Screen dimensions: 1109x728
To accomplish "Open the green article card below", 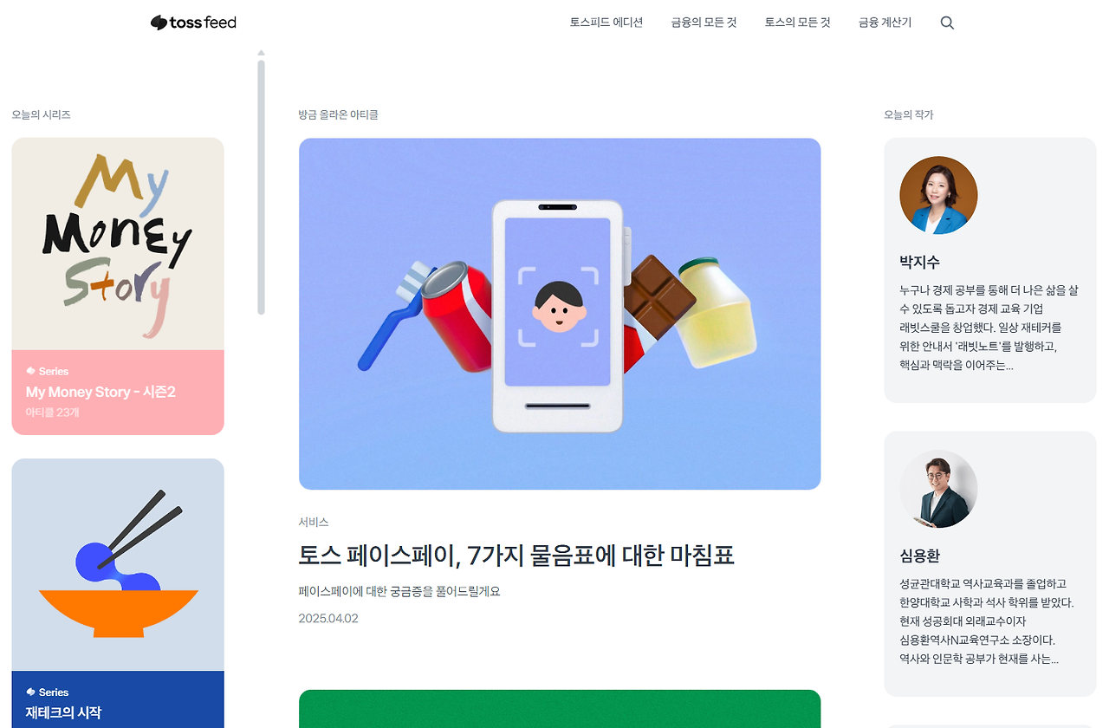I will click(x=560, y=709).
